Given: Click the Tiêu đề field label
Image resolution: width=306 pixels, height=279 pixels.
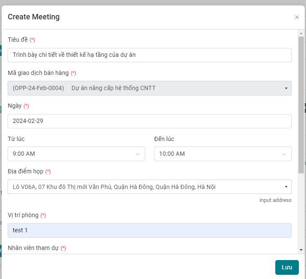Looking at the screenshot, I should tap(18, 40).
